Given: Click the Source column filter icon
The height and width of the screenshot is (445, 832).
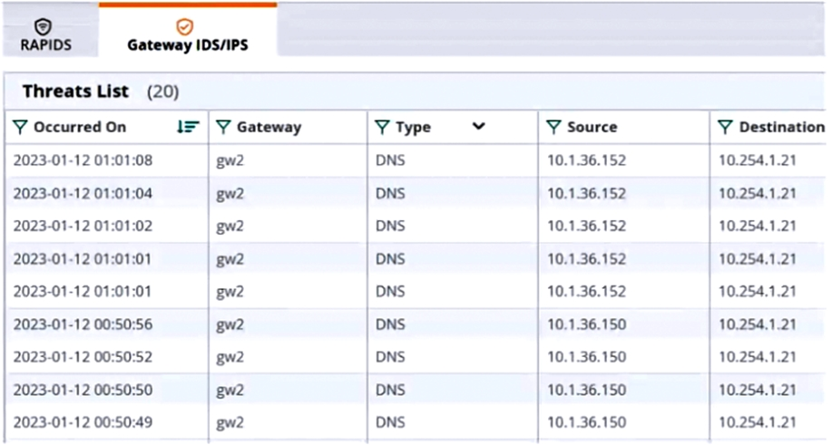Looking at the screenshot, I should [553, 128].
